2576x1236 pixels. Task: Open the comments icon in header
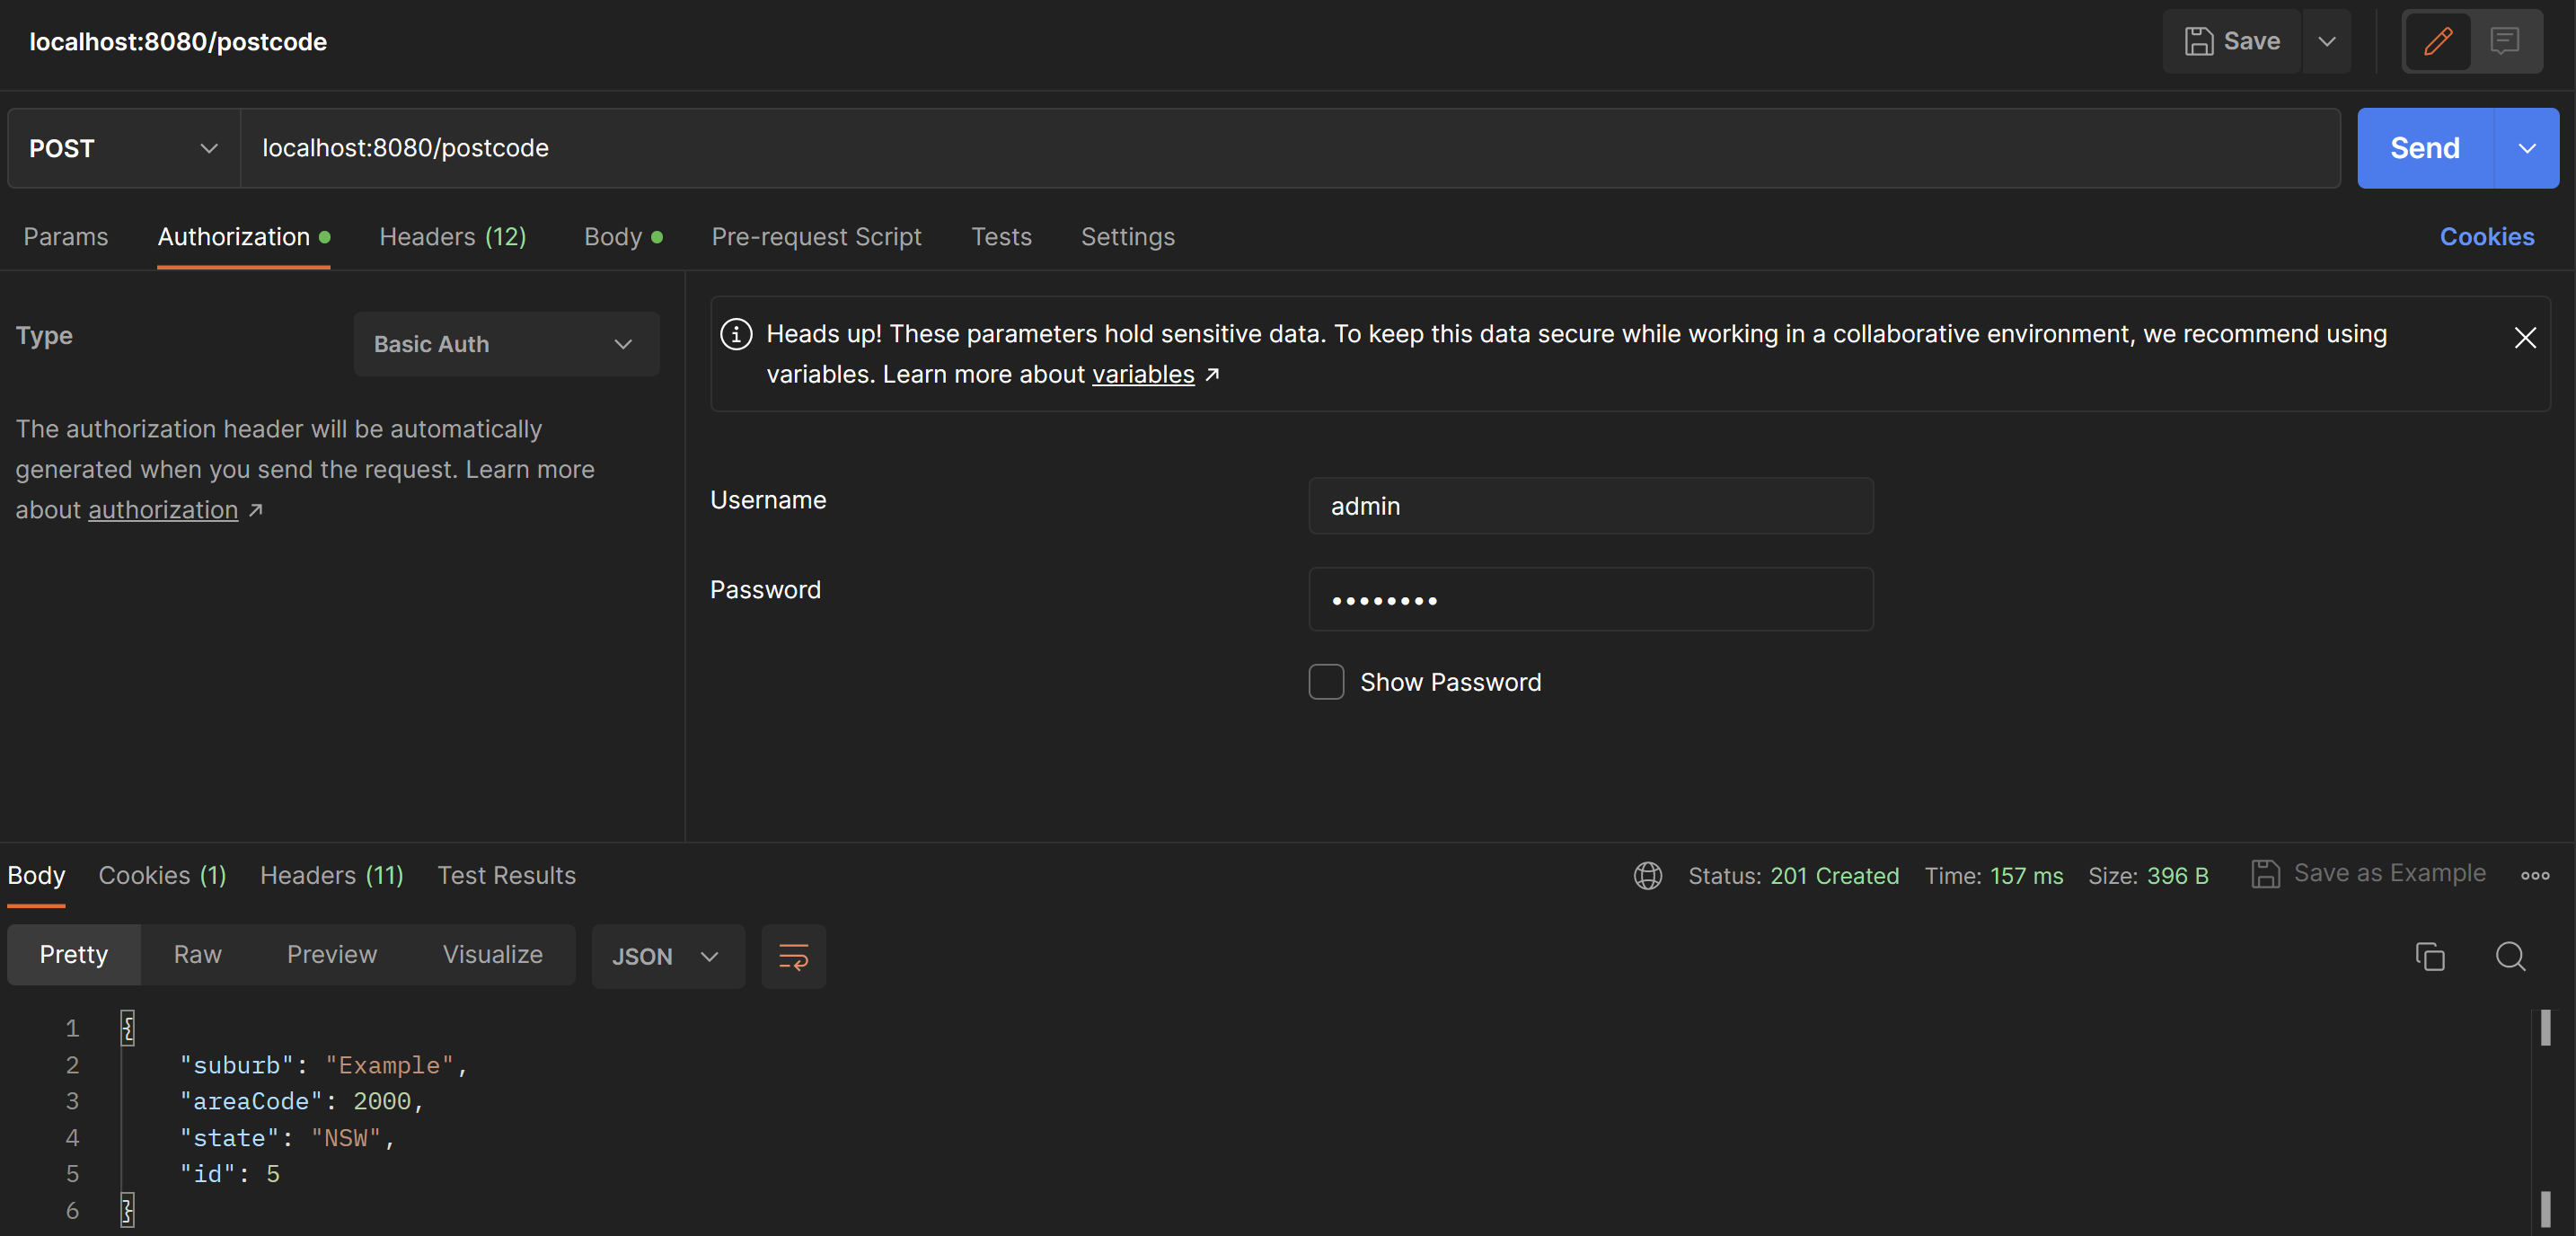click(x=2504, y=41)
